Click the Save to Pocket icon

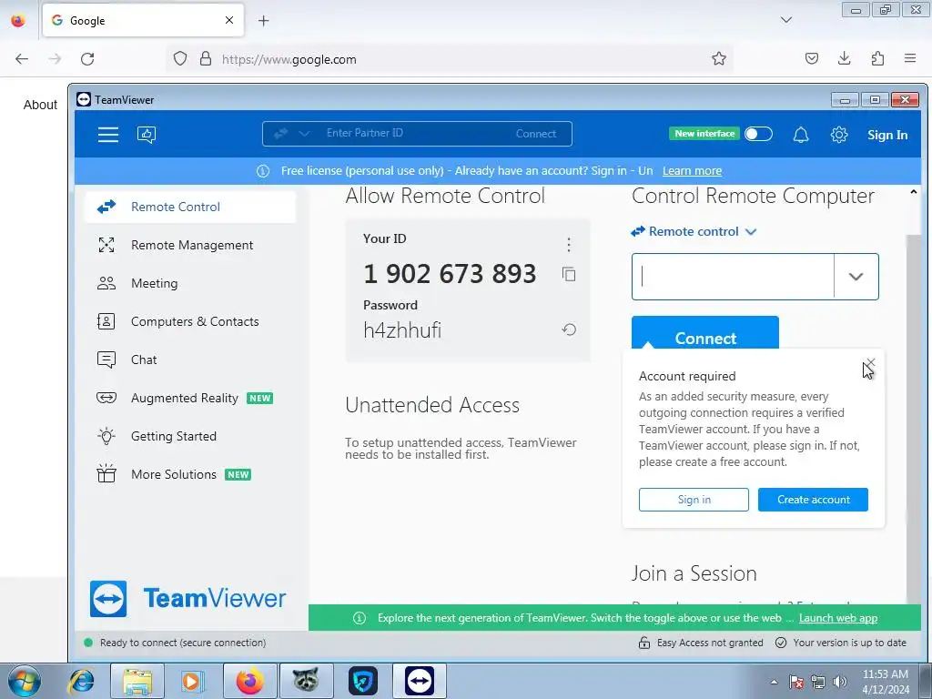[811, 58]
